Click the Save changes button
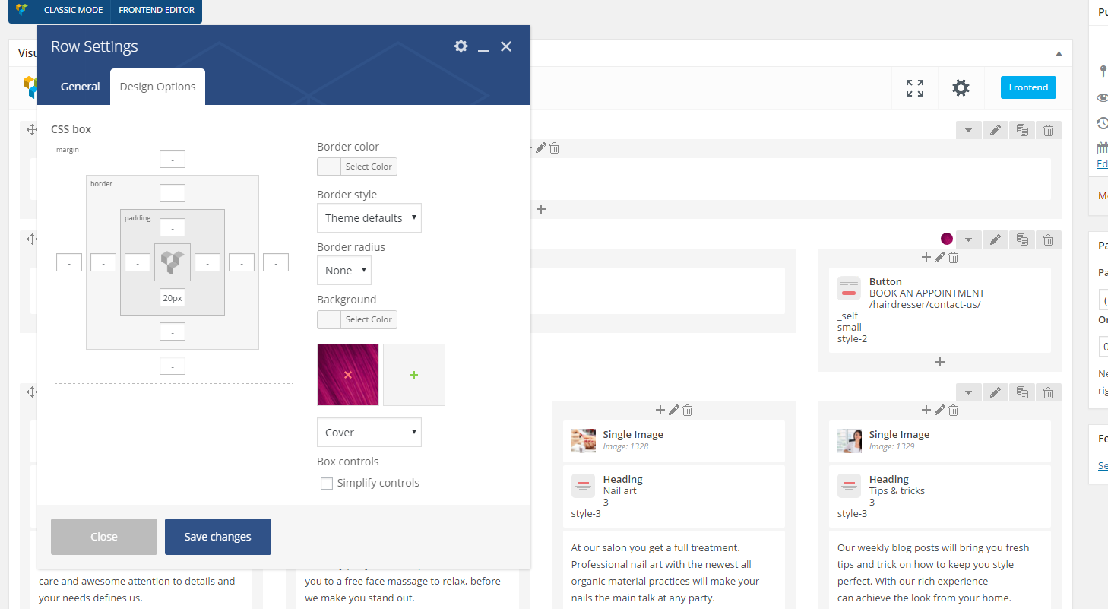The image size is (1108, 609). pyautogui.click(x=217, y=537)
